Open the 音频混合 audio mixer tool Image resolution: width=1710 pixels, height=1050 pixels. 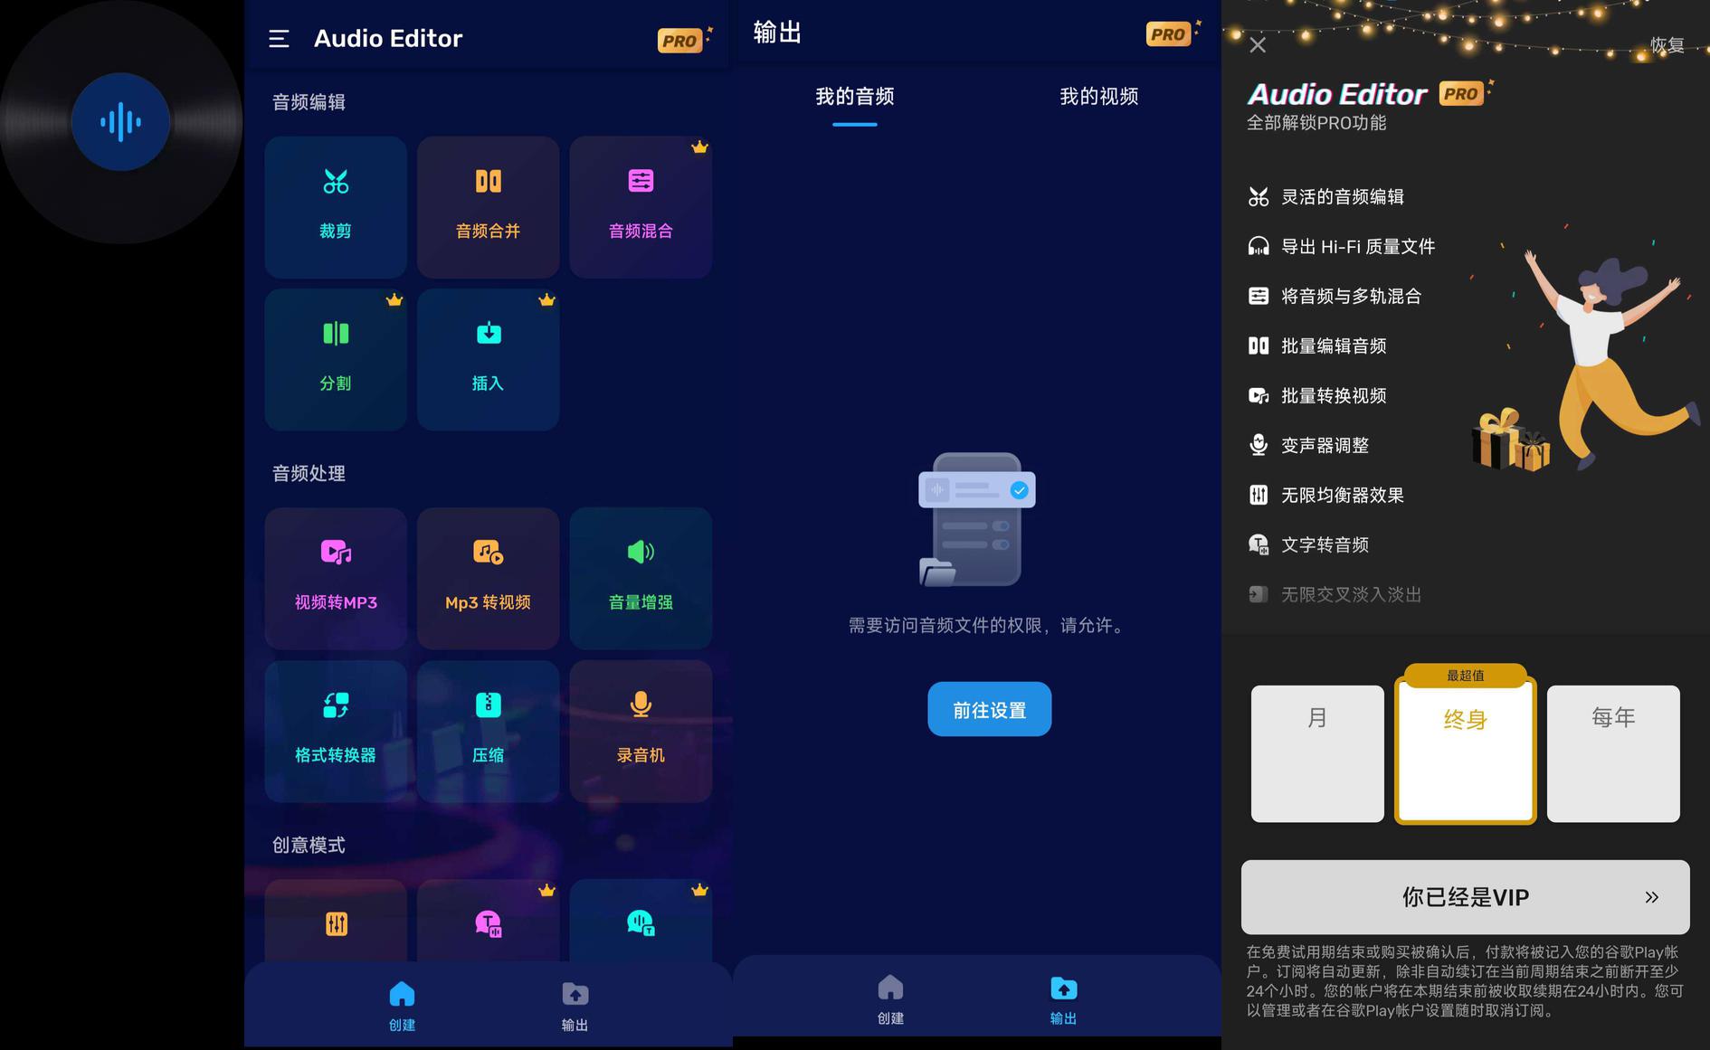(x=641, y=206)
